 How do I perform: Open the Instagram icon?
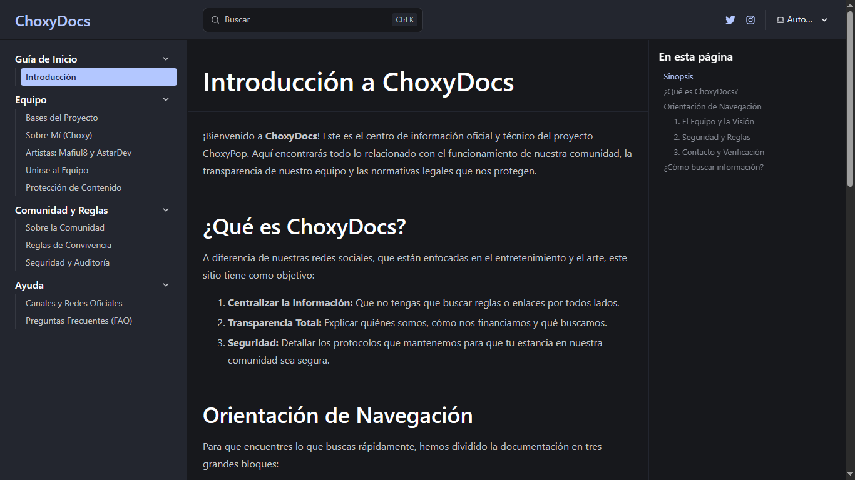[750, 19]
